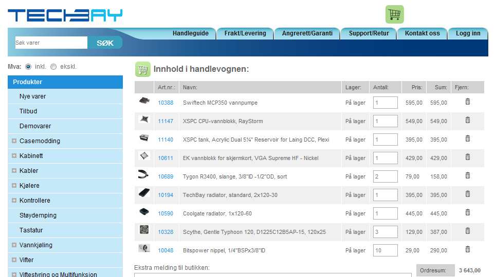Open the Kontakt oss tab
The image size is (495, 277).
(x=423, y=33)
